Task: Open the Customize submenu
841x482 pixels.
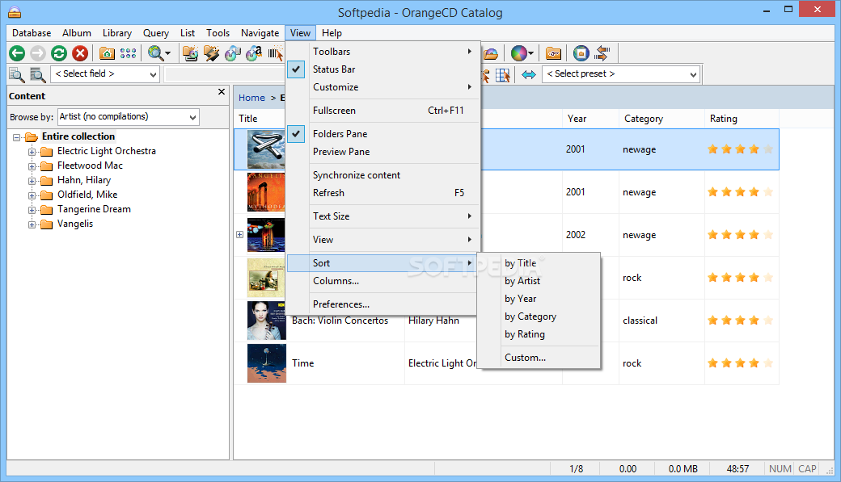Action: [x=383, y=86]
